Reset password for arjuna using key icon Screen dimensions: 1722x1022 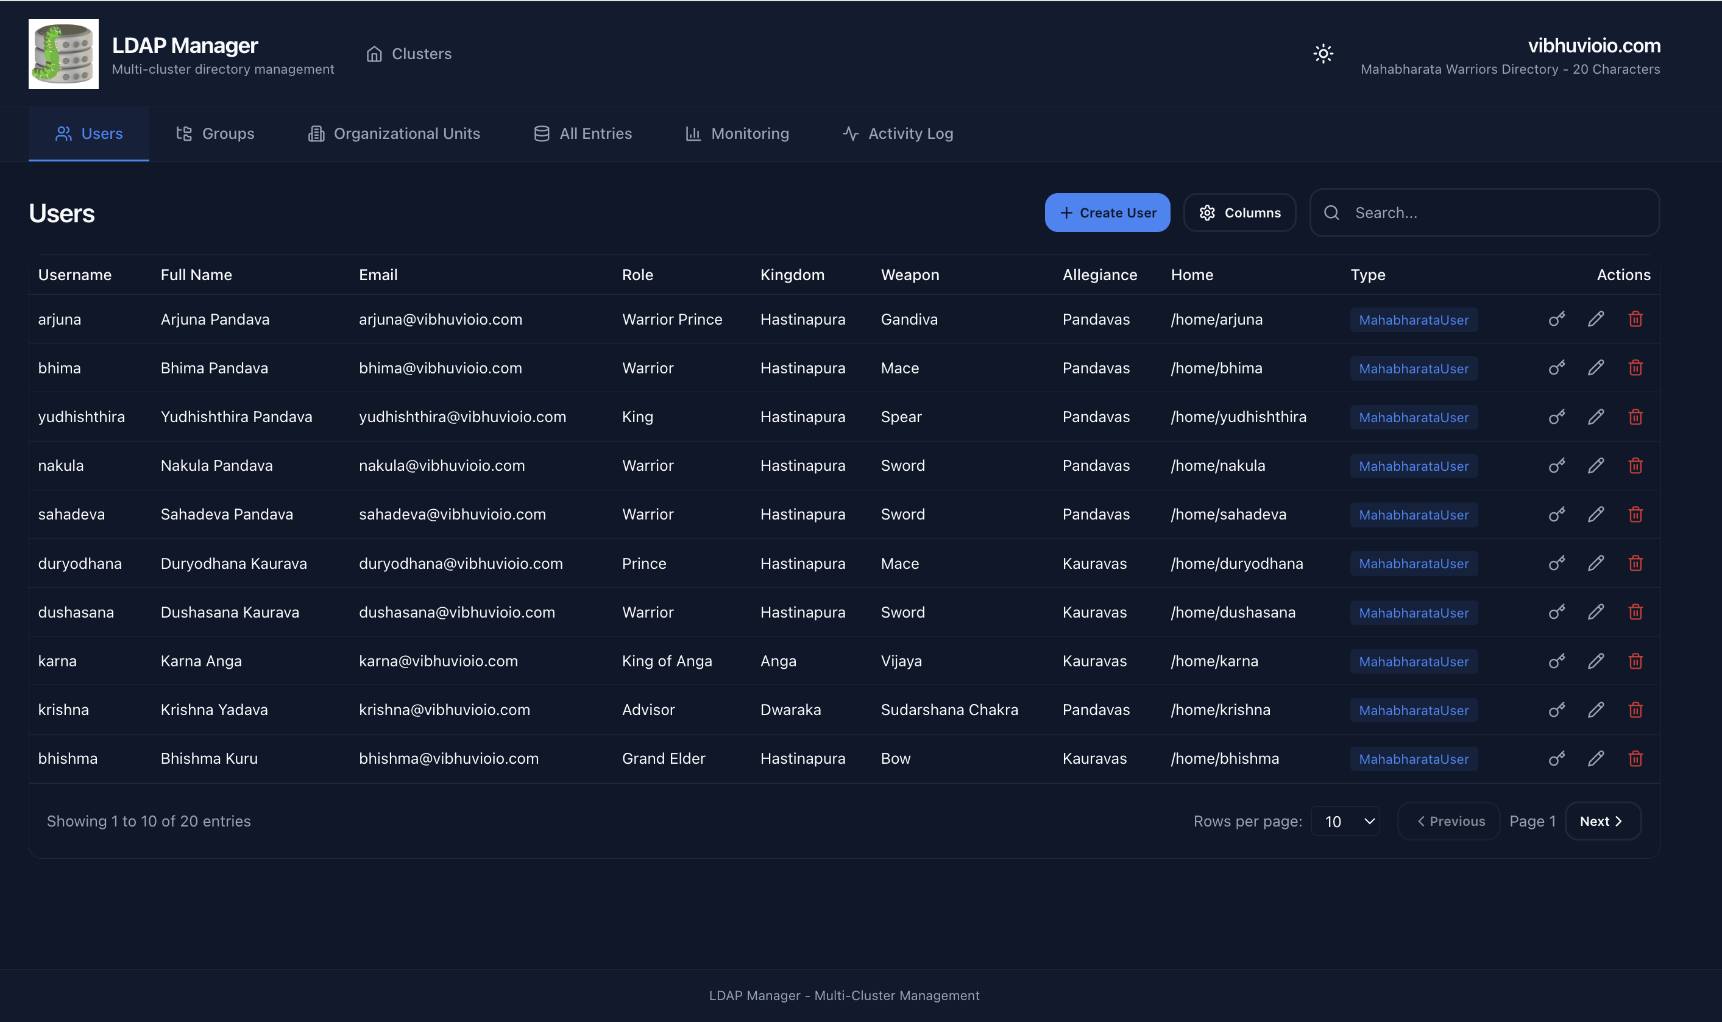pyautogui.click(x=1556, y=319)
